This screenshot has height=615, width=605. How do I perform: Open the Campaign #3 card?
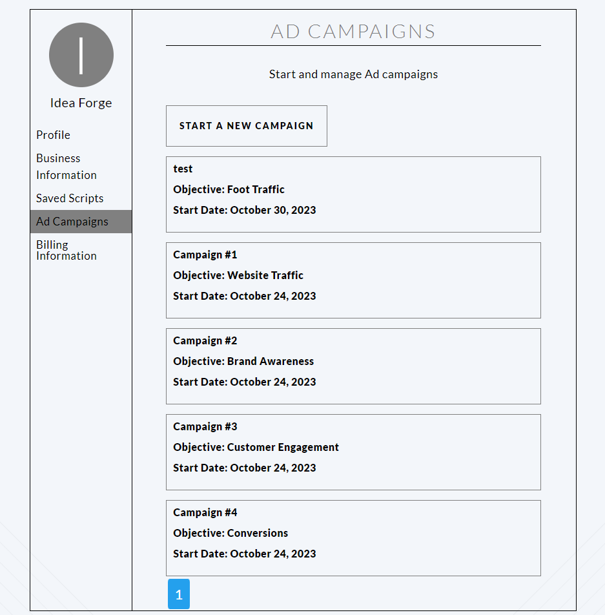(x=353, y=452)
